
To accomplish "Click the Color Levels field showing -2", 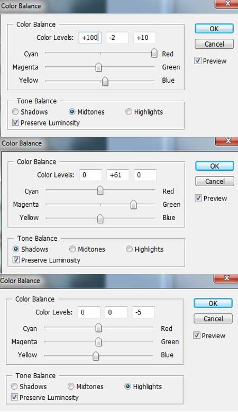I will click(117, 38).
